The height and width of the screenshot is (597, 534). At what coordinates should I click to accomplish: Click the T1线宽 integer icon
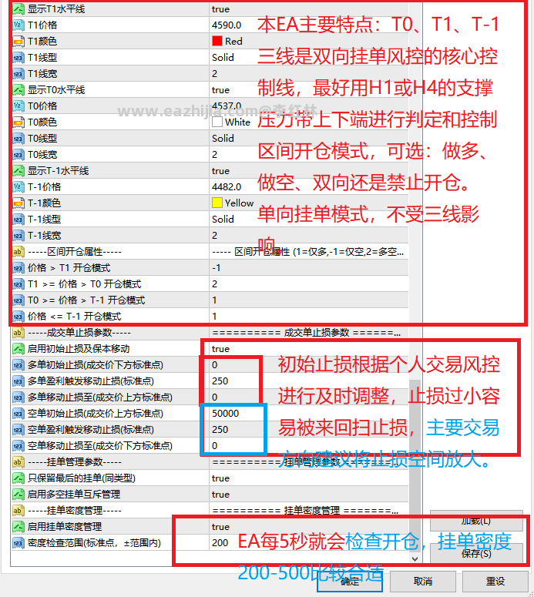pyautogui.click(x=18, y=73)
